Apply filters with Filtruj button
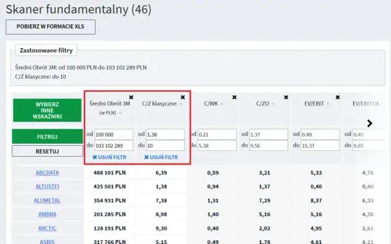391x244 pixels. point(48,137)
